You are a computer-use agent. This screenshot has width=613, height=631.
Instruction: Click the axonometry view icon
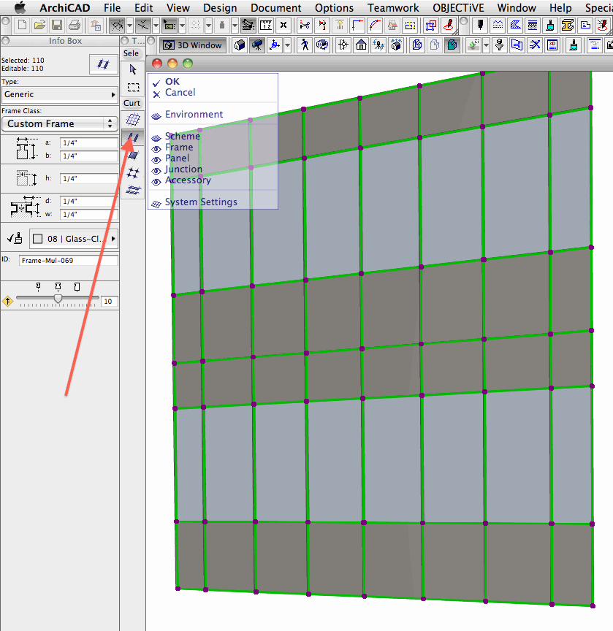tap(240, 45)
